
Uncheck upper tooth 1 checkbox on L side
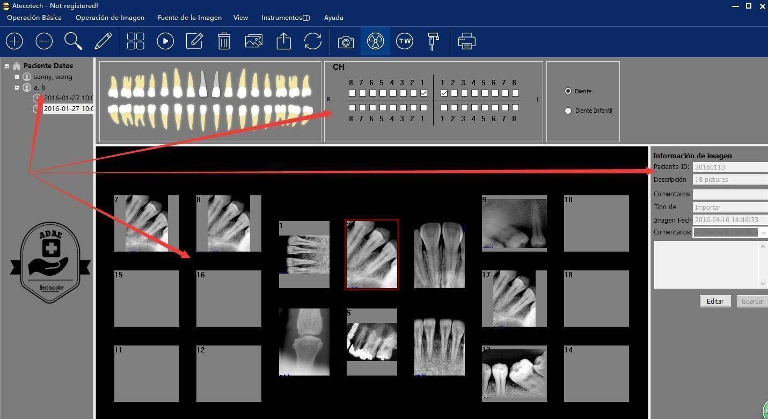[x=444, y=93]
